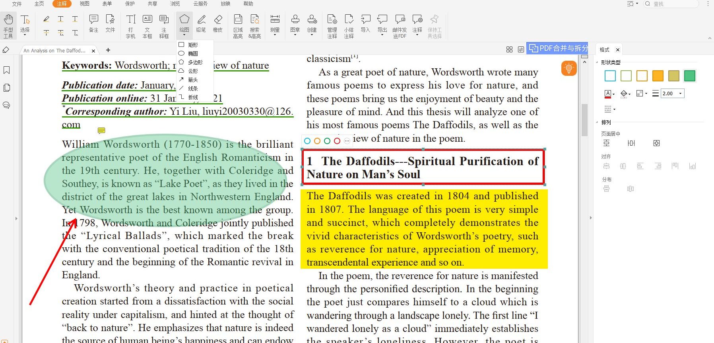Collapse the 形状类型 section
The image size is (714, 343).
[597, 62]
